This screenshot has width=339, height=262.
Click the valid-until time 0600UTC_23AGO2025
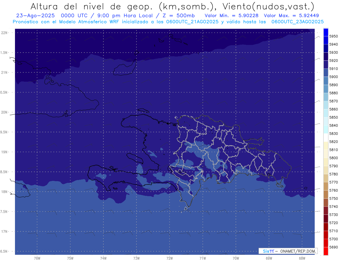point(297,21)
